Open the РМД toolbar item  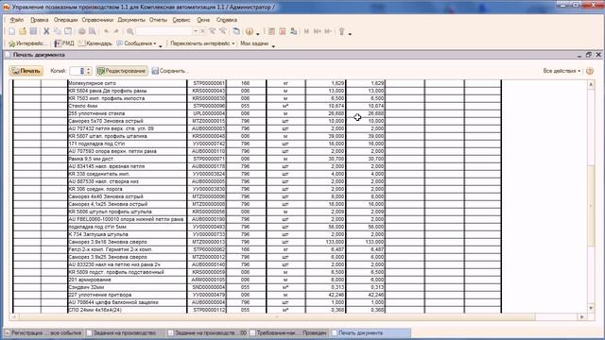(64, 43)
